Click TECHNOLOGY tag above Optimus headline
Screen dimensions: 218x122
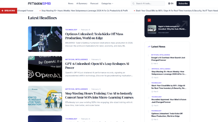click(x=71, y=30)
